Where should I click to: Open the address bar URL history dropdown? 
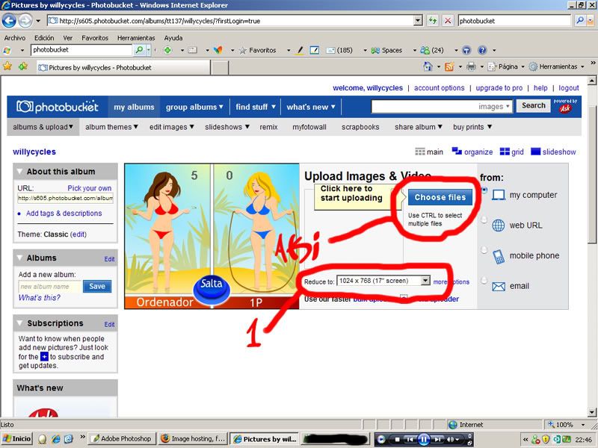tap(419, 21)
